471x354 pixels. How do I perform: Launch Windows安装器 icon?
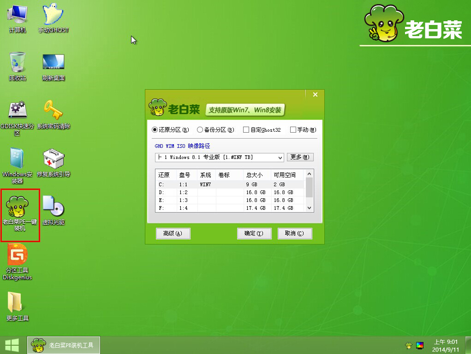17,166
